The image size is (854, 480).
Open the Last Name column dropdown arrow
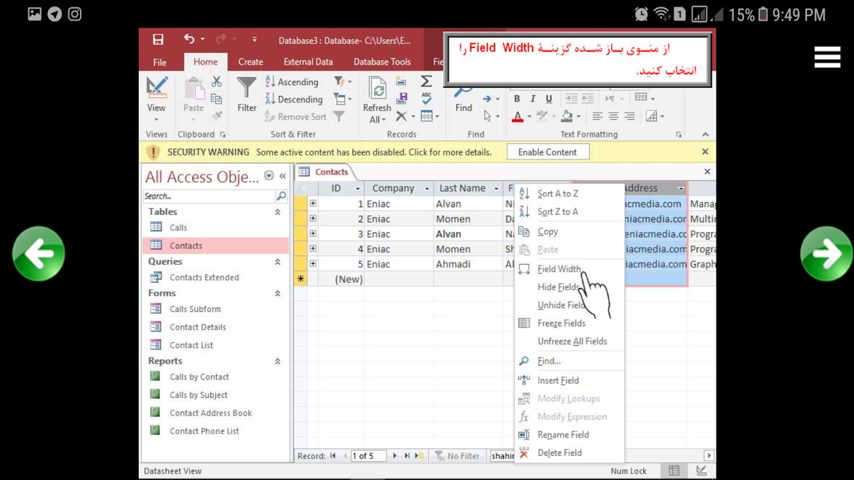[496, 188]
